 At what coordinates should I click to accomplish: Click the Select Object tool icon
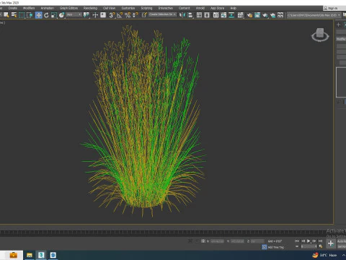(x=6, y=15)
